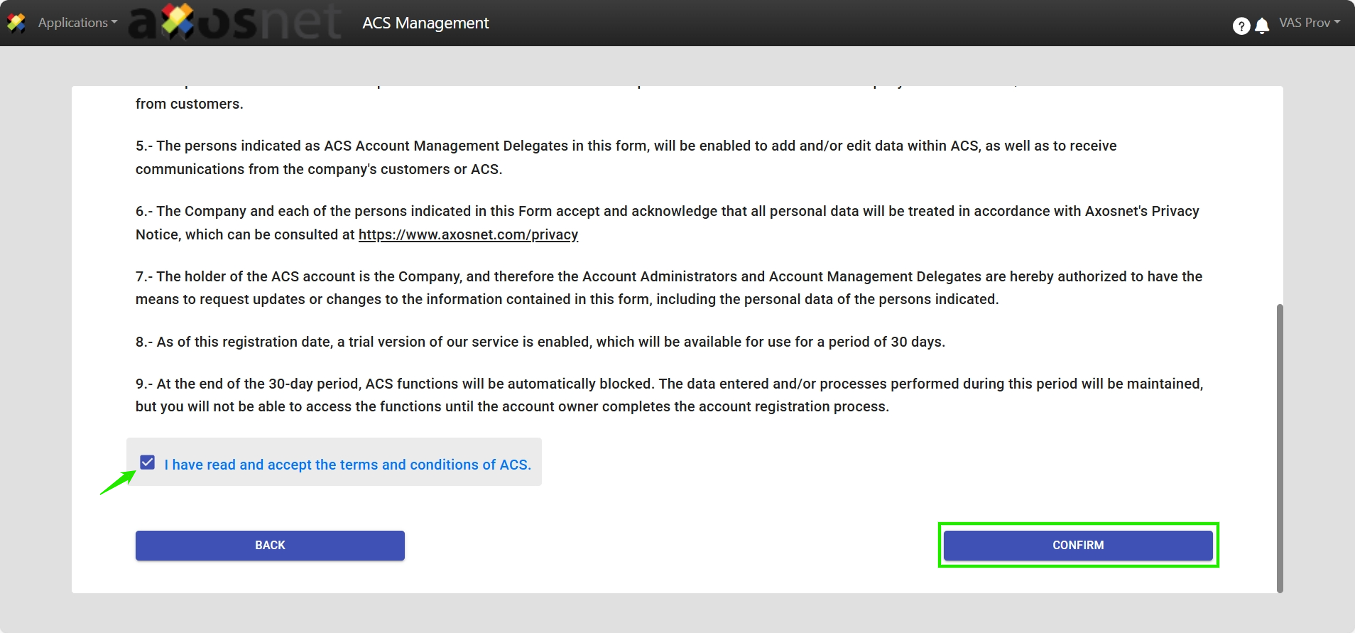Image resolution: width=1355 pixels, height=633 pixels.
Task: Open the axosnet.com/privacy link
Action: coord(468,234)
